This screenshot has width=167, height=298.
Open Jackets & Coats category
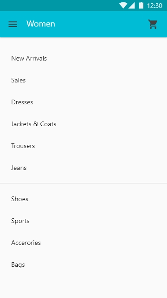(x=83, y=124)
